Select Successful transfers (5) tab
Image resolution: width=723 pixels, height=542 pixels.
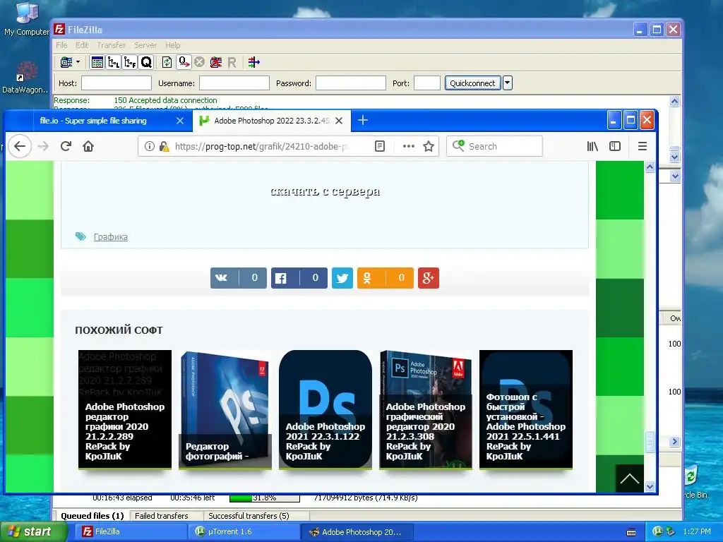click(x=249, y=516)
